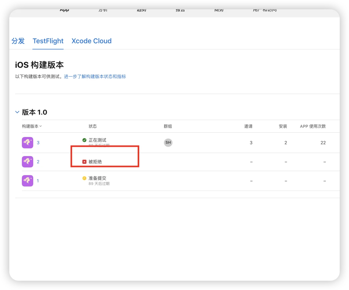This screenshot has width=349, height=290.
Task: Click the yellow ready-to-submit icon of build 1
Action: coord(84,178)
